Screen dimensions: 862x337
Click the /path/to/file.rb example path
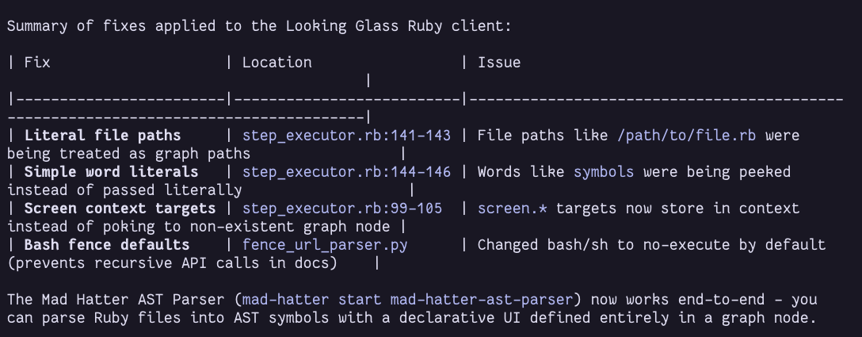point(686,136)
